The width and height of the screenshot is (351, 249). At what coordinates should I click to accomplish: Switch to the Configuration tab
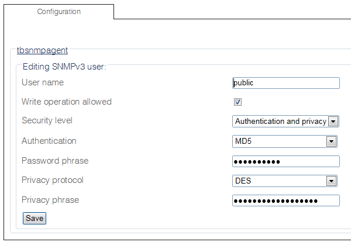58,12
